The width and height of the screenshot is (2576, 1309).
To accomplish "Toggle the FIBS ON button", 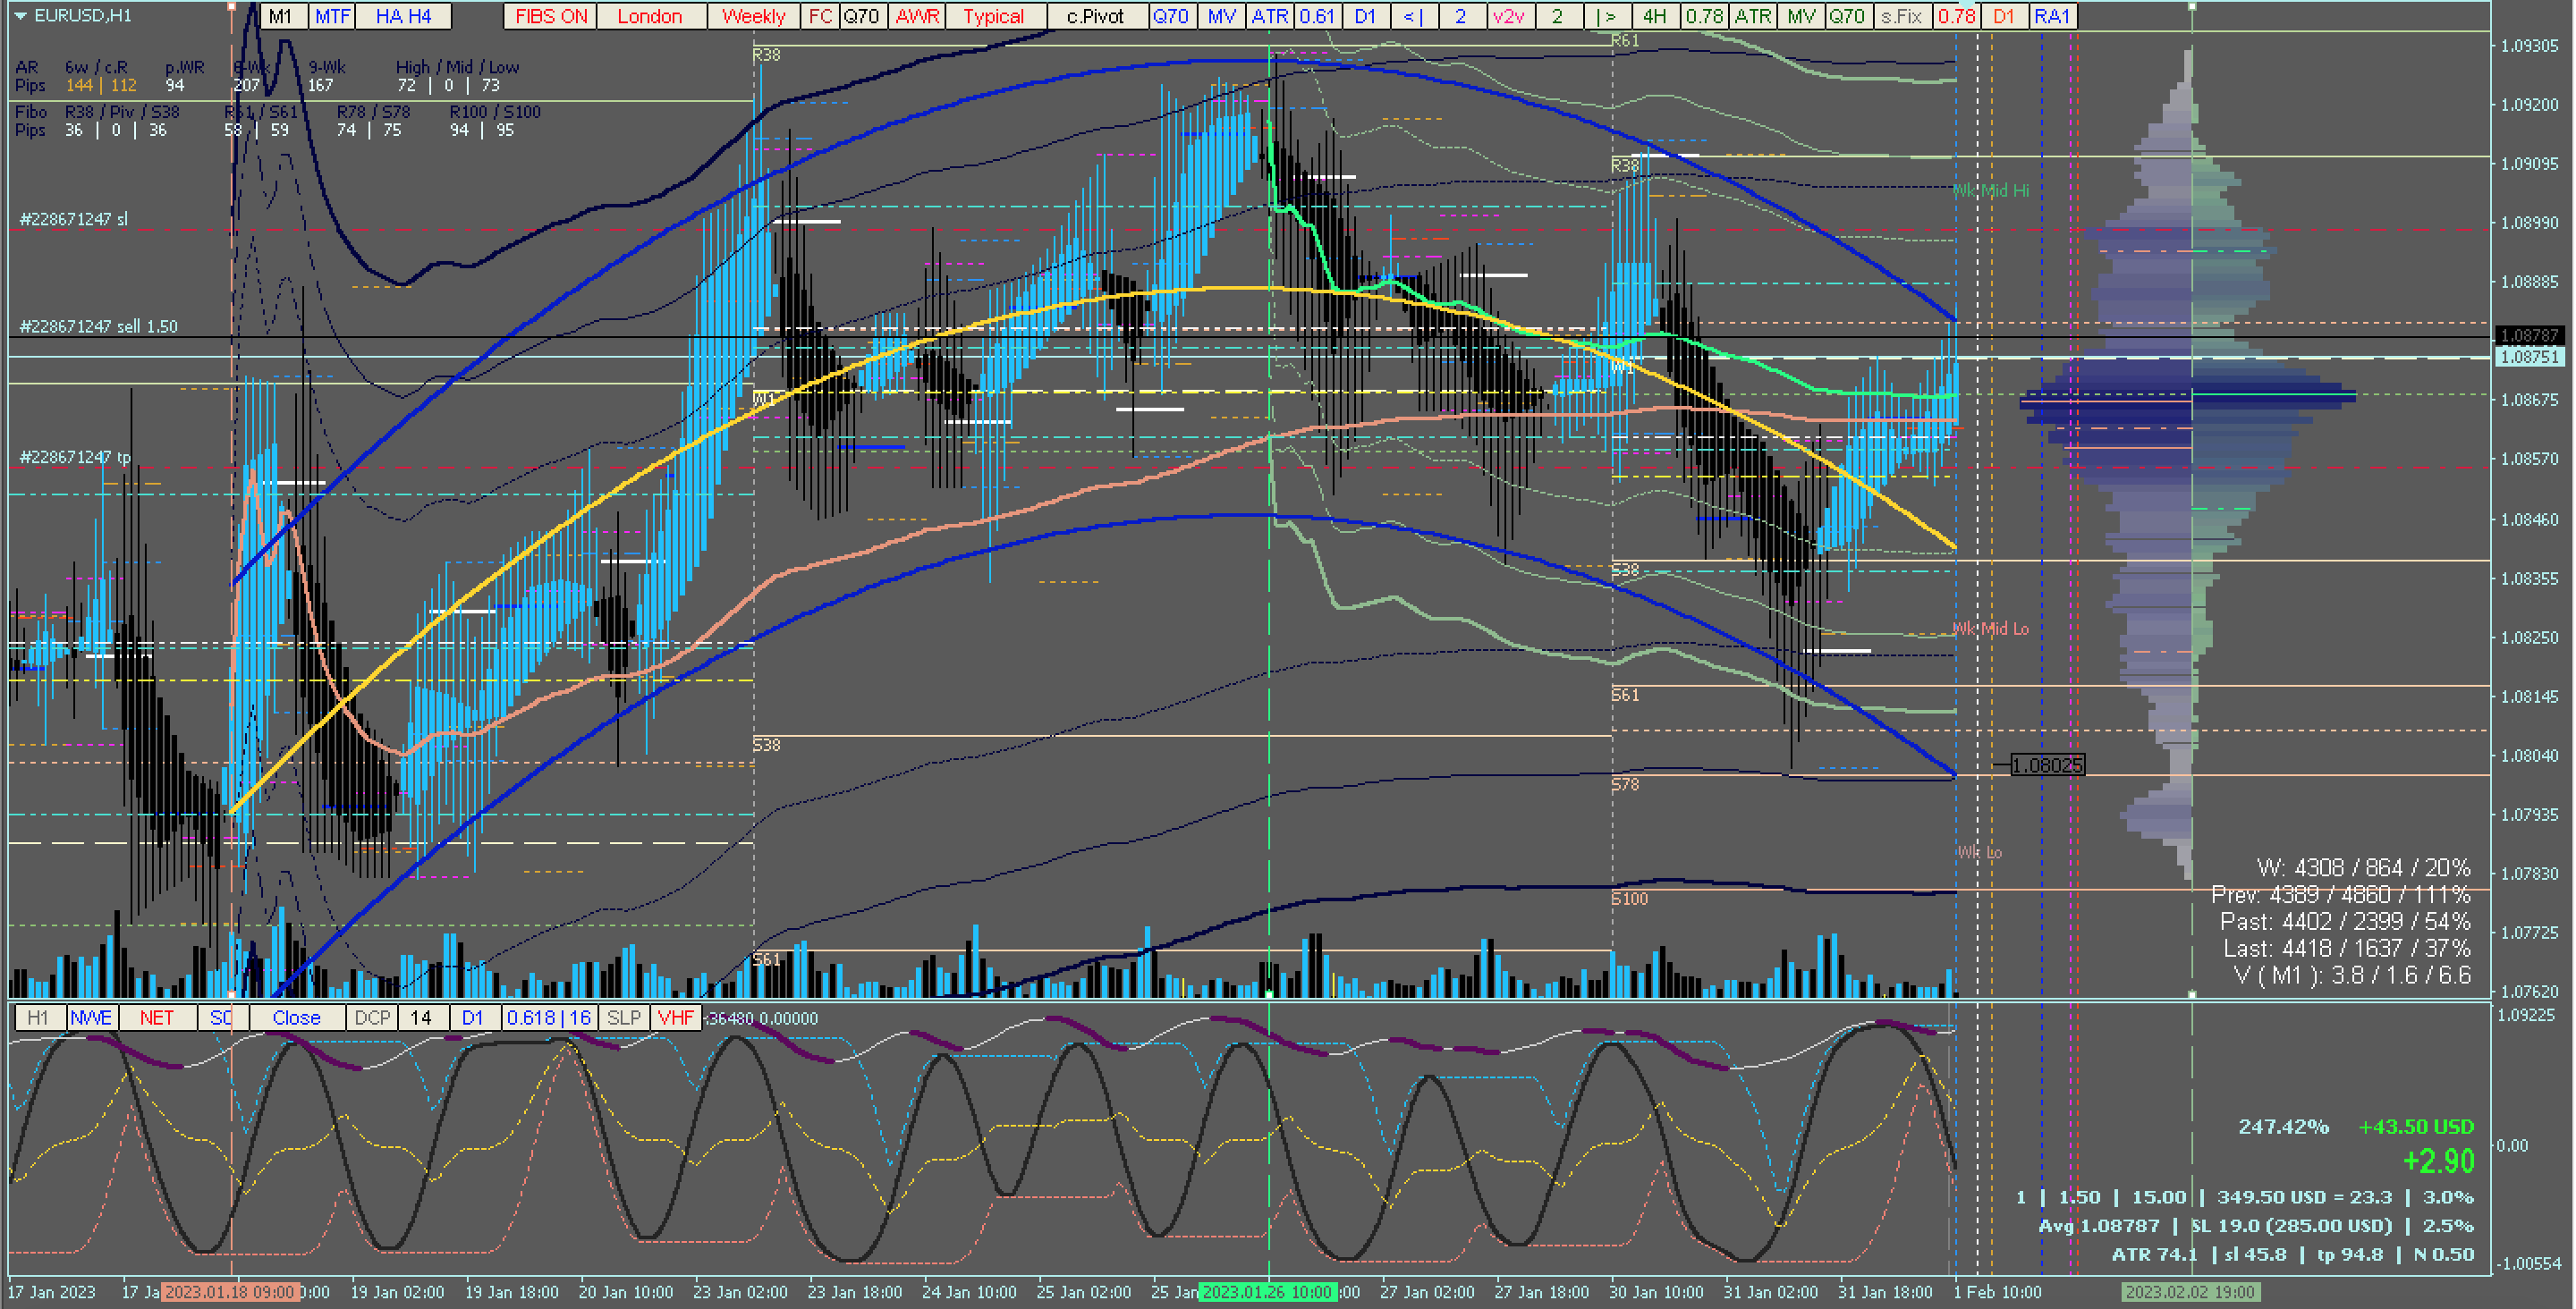I will (550, 16).
